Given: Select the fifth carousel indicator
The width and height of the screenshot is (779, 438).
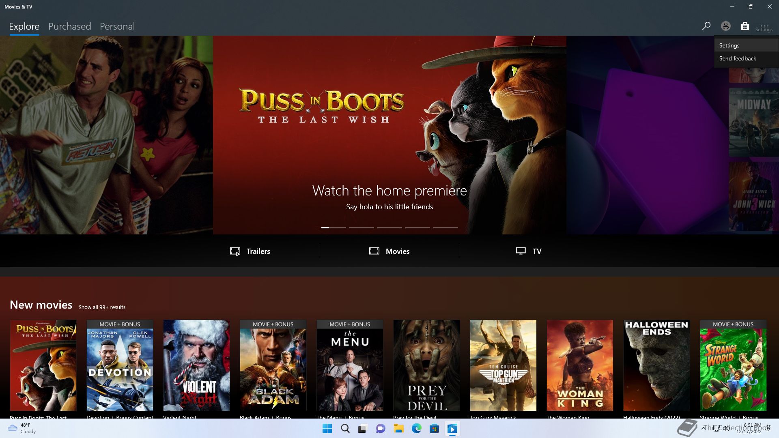Looking at the screenshot, I should [445, 228].
